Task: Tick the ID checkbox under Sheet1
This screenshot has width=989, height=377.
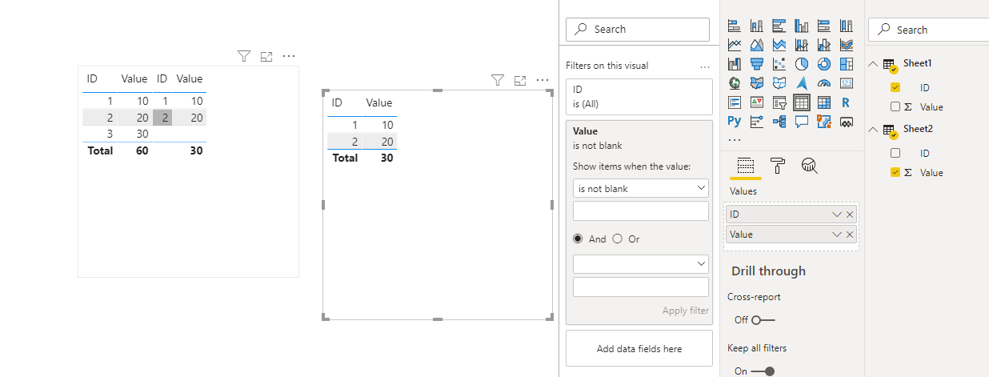Action: tap(895, 87)
